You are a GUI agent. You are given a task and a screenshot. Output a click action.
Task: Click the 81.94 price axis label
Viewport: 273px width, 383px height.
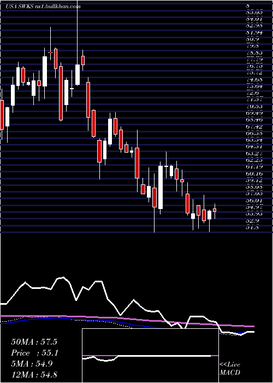(x=254, y=32)
